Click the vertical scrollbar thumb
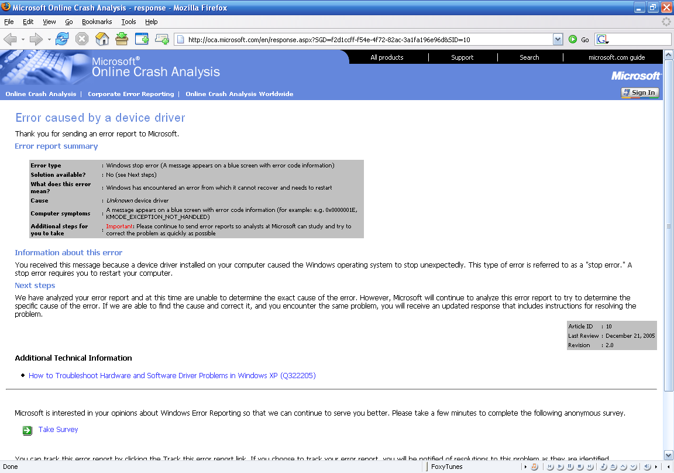Viewport: 674px width, 473px height. click(x=668, y=226)
